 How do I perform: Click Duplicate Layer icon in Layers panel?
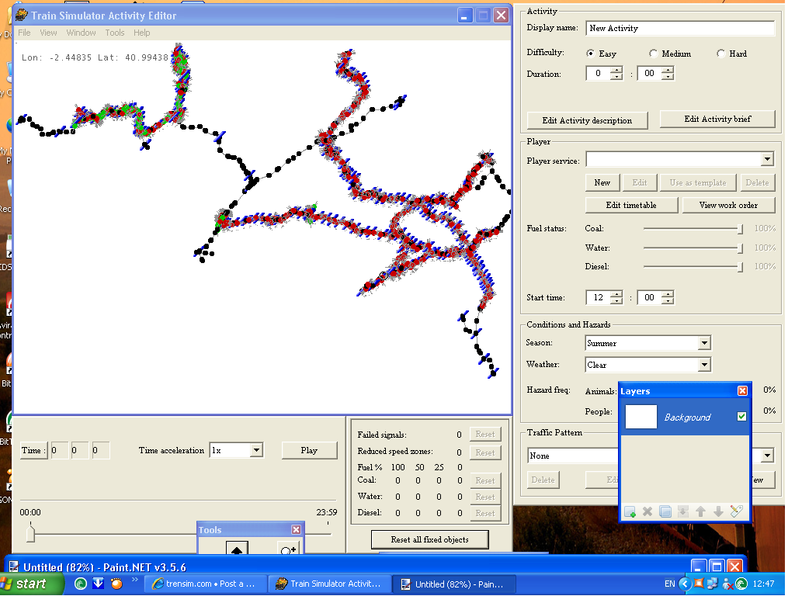[665, 511]
